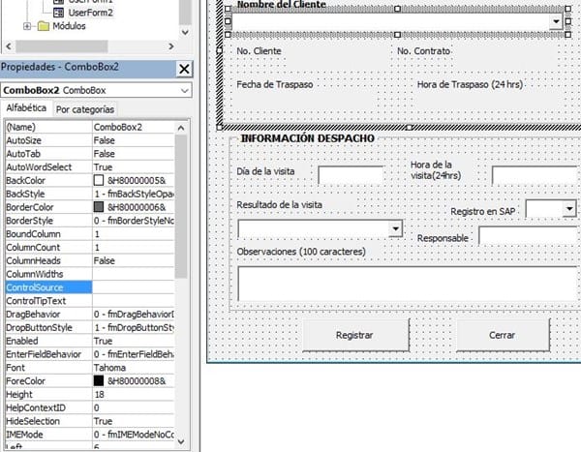Screen dimensions: 581x452
Task: Select the ColumnCount property
Action: (x=48, y=247)
